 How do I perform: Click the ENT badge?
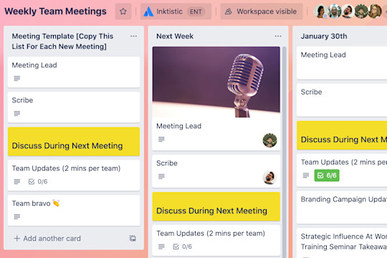[x=196, y=11]
